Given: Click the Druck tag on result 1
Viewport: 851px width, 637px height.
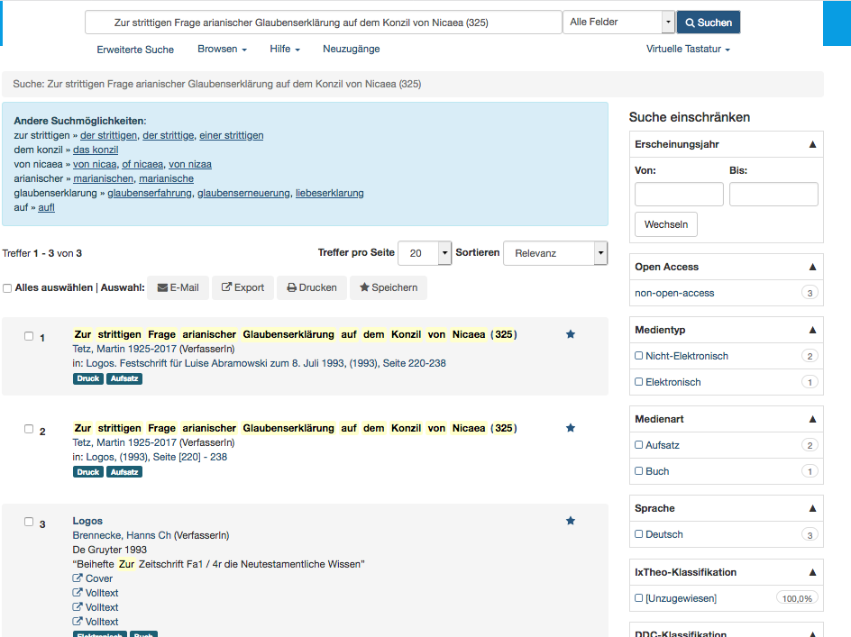Looking at the screenshot, I should 88,378.
